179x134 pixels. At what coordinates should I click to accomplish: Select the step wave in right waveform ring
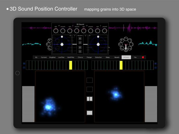(x=122, y=49)
